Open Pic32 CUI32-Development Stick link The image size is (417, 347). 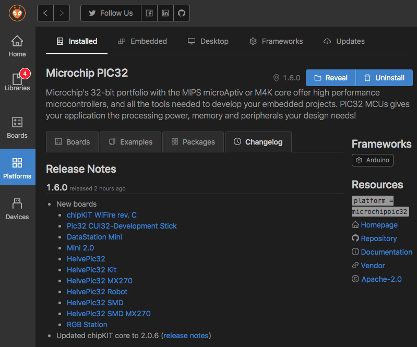coord(122,226)
